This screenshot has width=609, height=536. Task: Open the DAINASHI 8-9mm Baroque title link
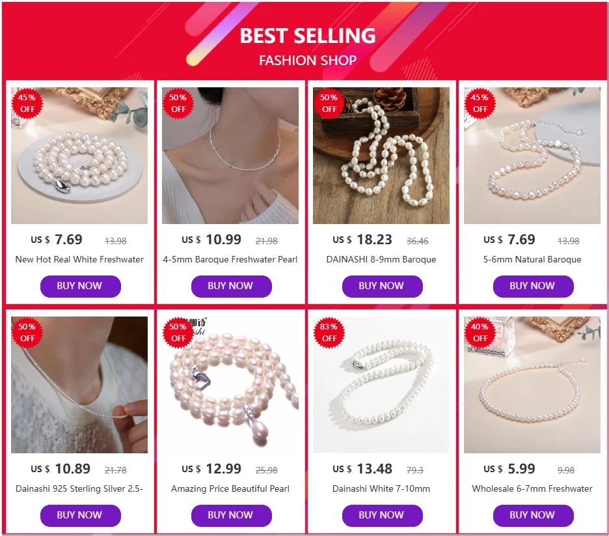[x=381, y=259]
